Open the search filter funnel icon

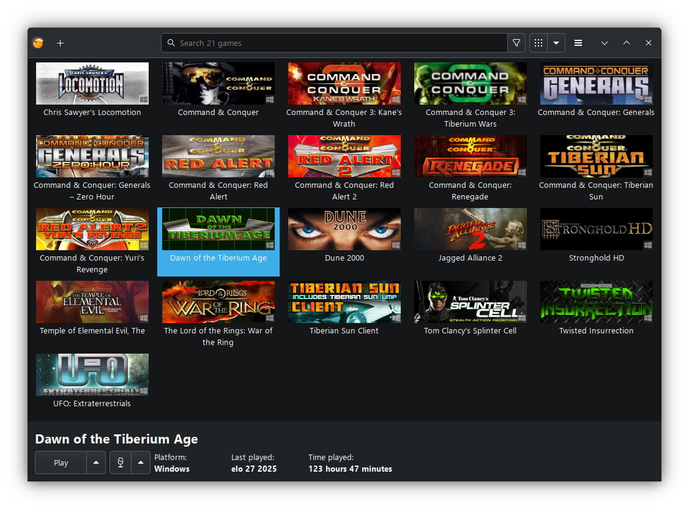pos(516,43)
